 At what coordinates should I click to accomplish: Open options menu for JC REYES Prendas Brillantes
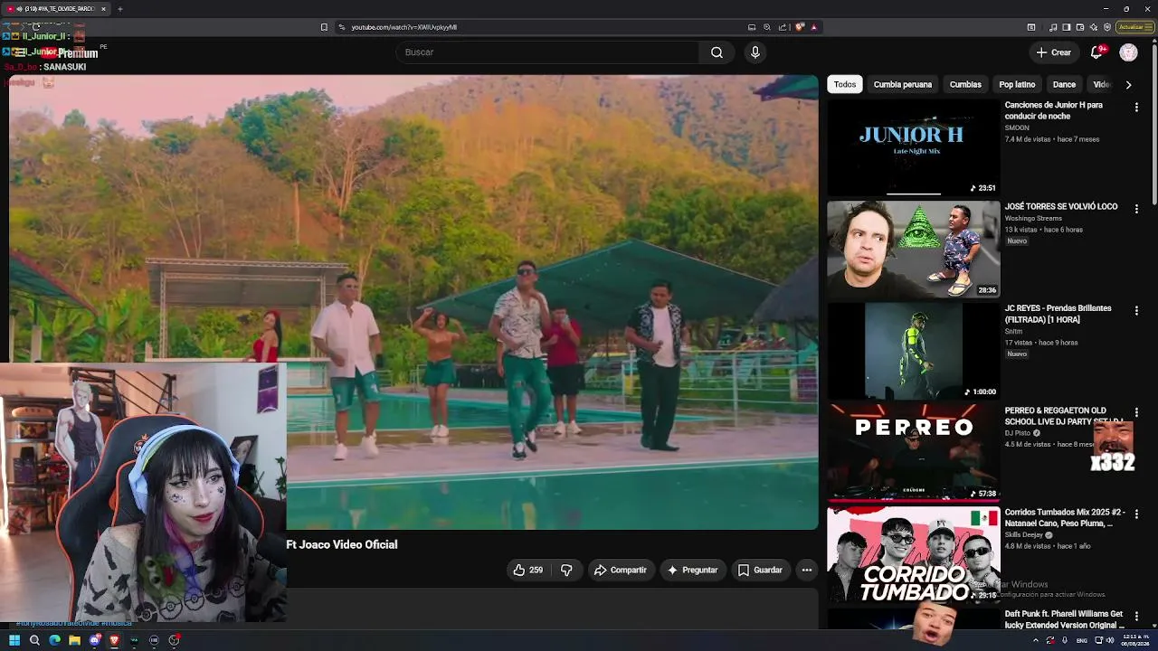click(x=1136, y=310)
